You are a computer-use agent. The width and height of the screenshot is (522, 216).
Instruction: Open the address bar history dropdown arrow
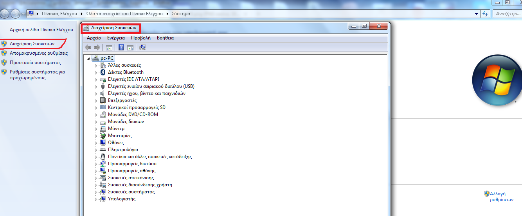[x=477, y=14]
